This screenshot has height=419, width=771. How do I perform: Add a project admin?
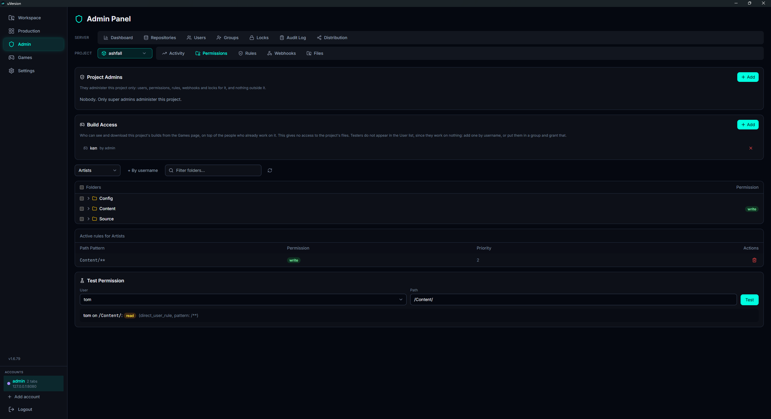tap(748, 77)
